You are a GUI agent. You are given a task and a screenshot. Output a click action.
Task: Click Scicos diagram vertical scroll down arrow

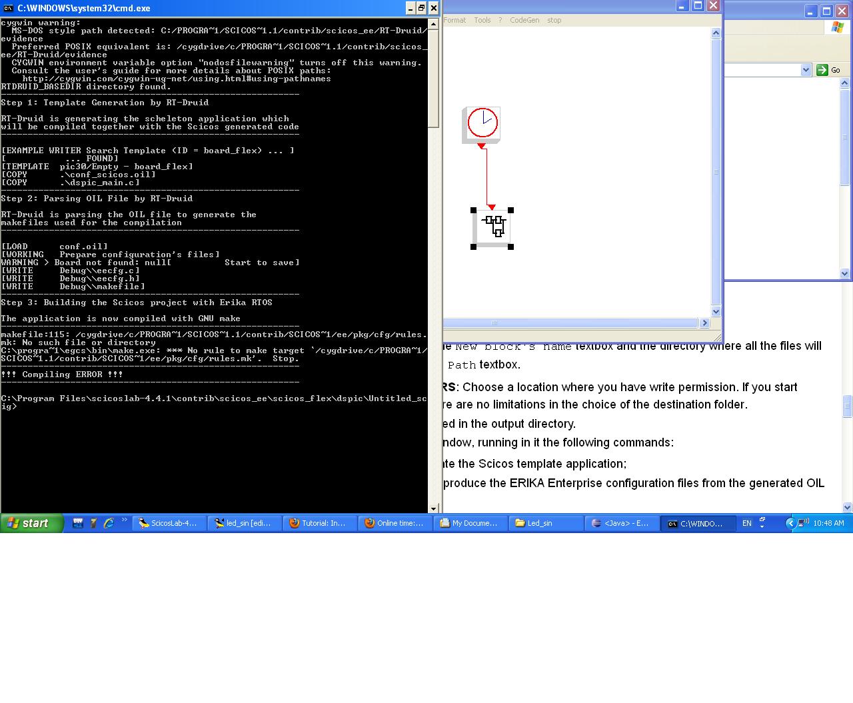click(x=716, y=311)
